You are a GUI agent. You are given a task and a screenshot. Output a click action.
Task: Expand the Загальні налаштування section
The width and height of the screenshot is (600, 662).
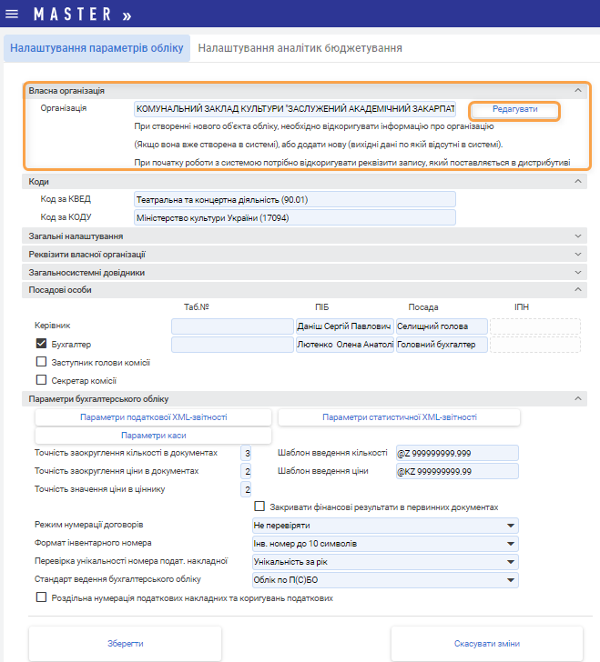pyautogui.click(x=577, y=236)
